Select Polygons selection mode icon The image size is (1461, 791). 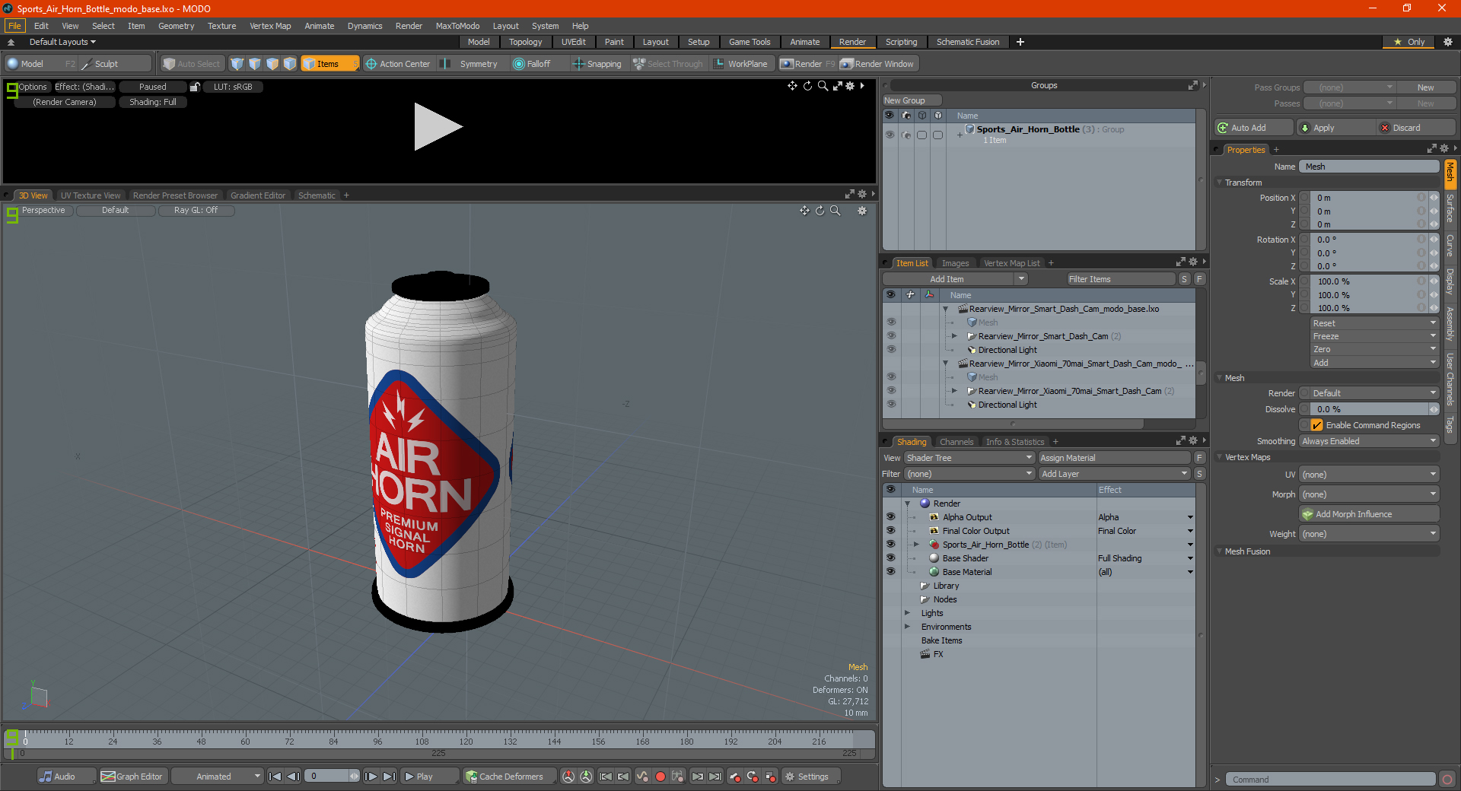point(272,64)
